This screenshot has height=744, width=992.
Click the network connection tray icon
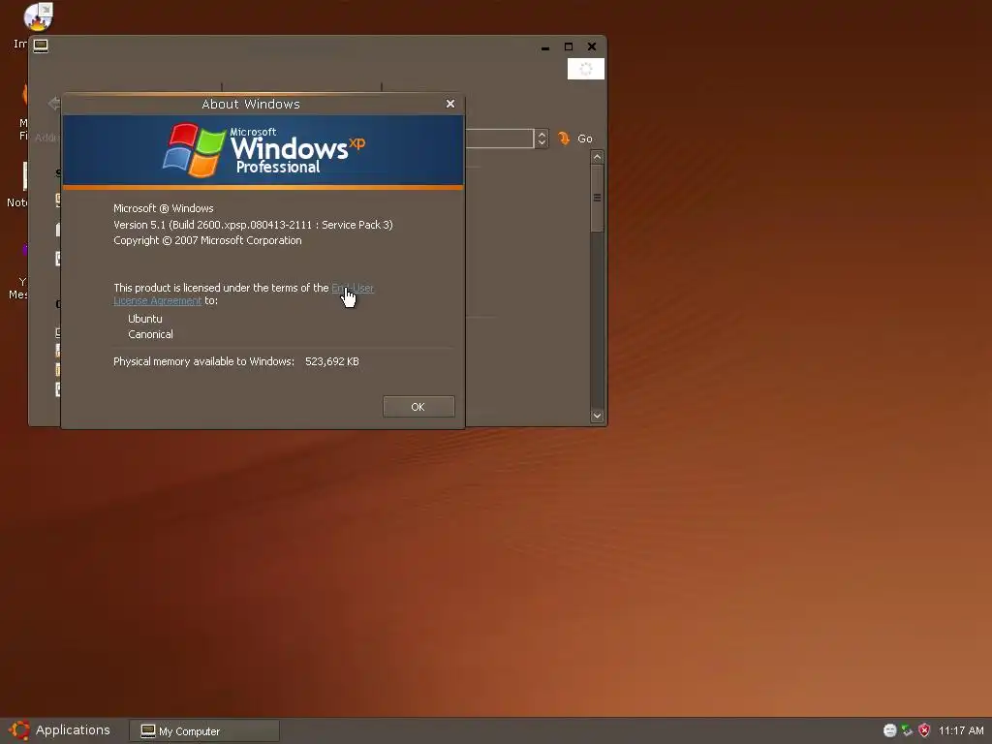pos(907,730)
